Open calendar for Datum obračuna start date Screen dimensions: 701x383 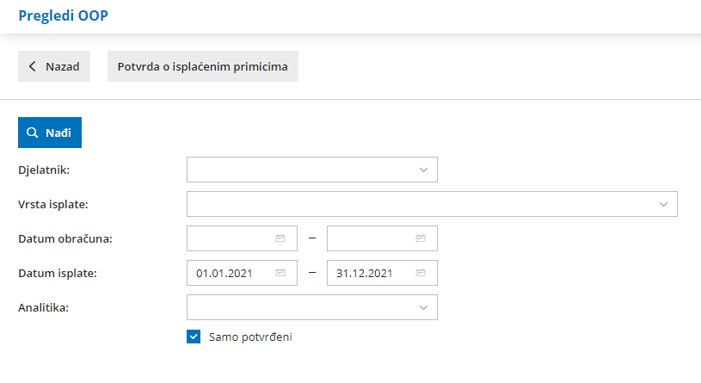[x=280, y=238]
